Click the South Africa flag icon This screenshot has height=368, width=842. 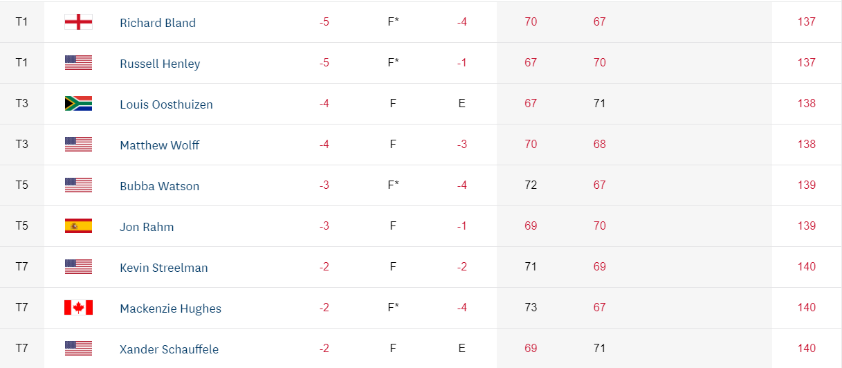click(78, 104)
